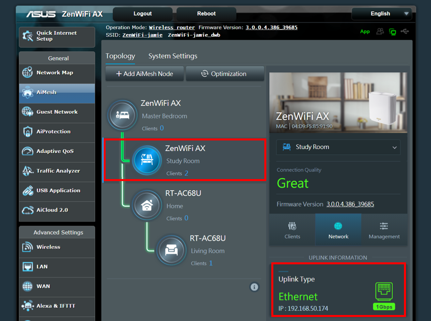Click the AiProtection shield icon
The image size is (431, 321).
[x=28, y=131]
